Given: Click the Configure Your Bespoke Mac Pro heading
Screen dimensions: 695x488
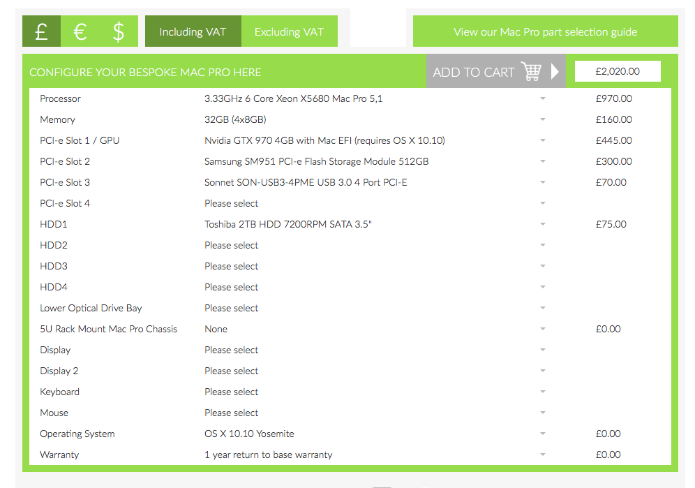Looking at the screenshot, I should coord(145,73).
